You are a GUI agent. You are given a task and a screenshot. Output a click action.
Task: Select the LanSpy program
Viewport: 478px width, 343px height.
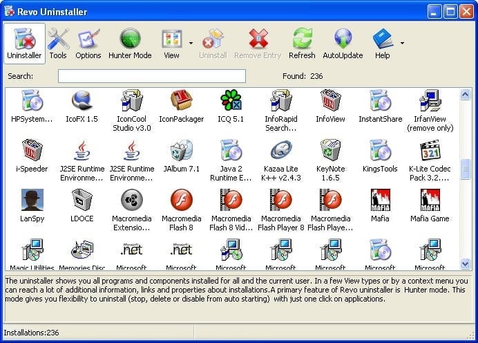pyautogui.click(x=32, y=205)
